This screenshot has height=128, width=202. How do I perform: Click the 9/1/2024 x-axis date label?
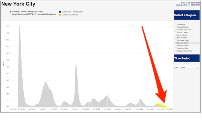[161, 109]
